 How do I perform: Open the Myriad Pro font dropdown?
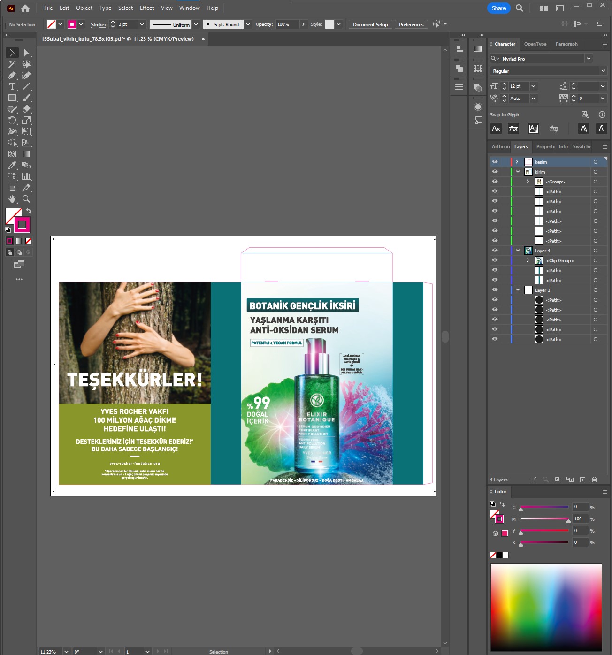point(589,59)
